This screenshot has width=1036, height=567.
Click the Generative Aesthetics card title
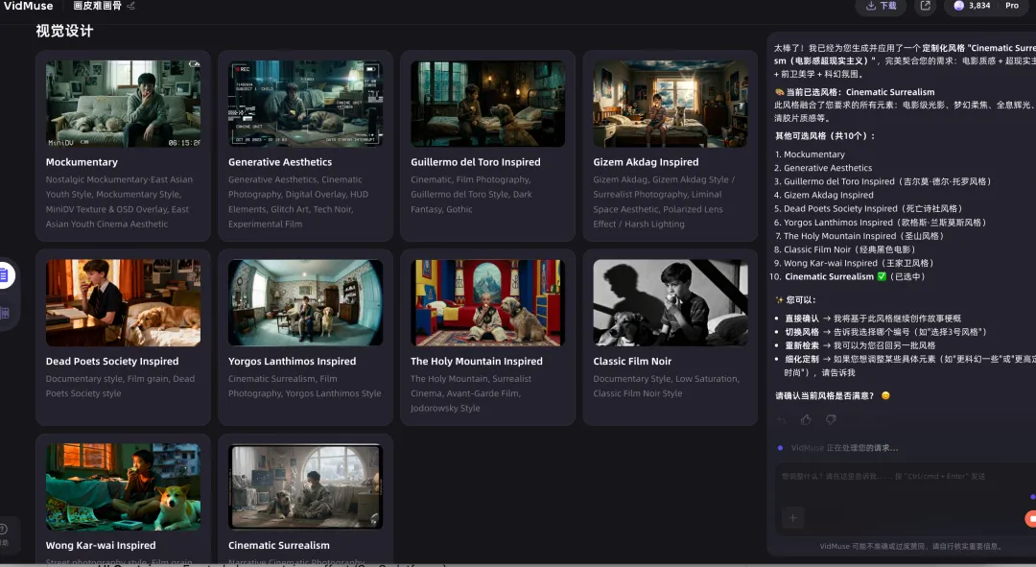click(x=280, y=162)
